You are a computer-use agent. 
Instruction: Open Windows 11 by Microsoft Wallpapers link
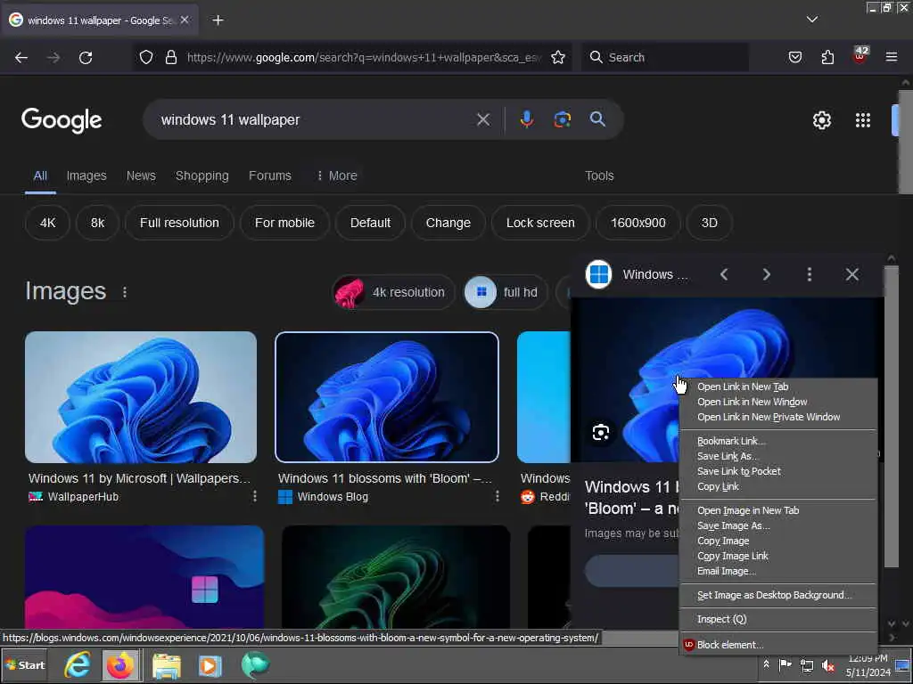[x=139, y=478]
